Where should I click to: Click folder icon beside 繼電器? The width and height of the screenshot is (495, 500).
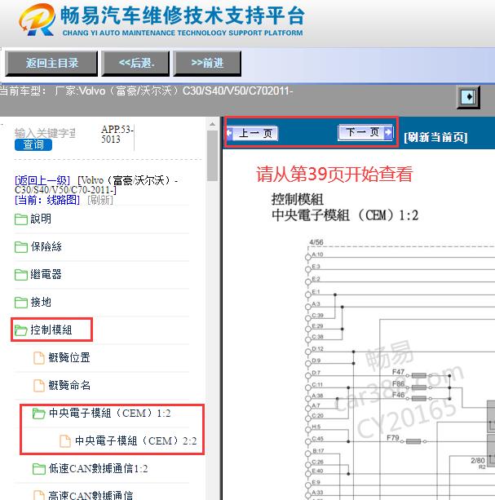coord(21,275)
